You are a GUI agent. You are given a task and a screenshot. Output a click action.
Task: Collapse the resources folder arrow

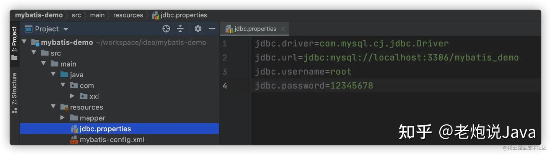pos(53,107)
